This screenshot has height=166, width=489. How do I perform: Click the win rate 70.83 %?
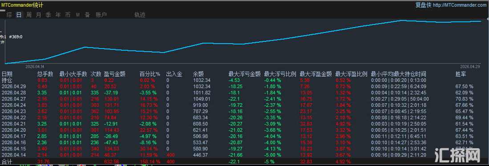pyautogui.click(x=465, y=99)
